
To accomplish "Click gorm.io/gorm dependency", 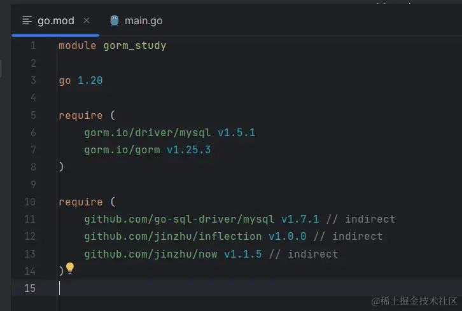I will coord(122,150).
